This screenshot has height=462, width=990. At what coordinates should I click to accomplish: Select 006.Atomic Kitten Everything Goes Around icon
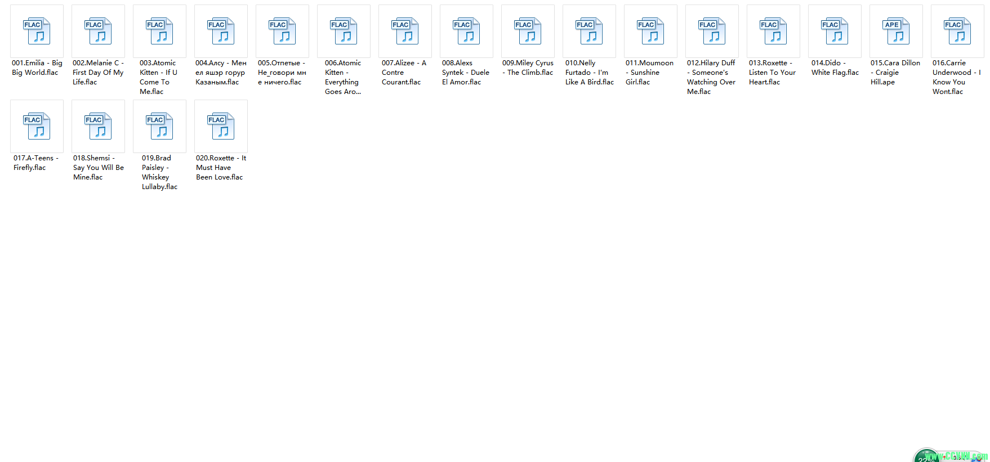(x=344, y=31)
